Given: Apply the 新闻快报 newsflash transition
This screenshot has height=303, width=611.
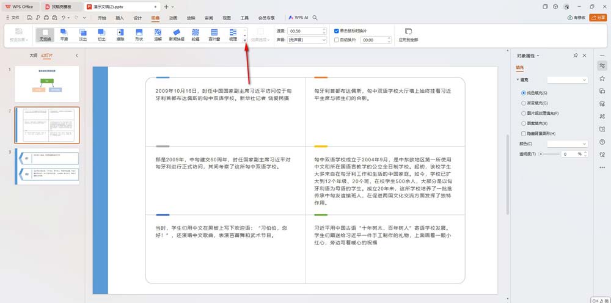Looking at the screenshot, I should point(177,35).
